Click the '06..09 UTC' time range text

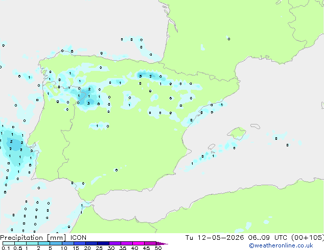[x=268, y=238]
